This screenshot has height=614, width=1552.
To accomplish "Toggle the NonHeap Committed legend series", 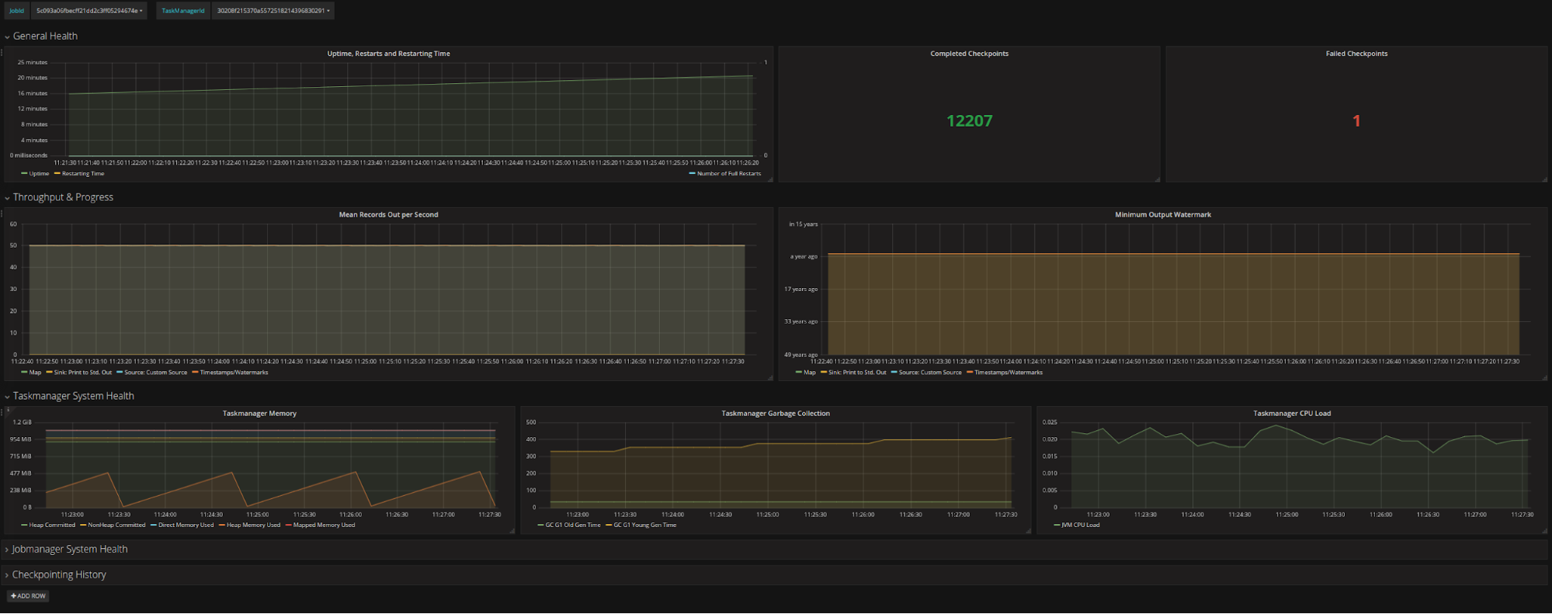I will pyautogui.click(x=116, y=526).
